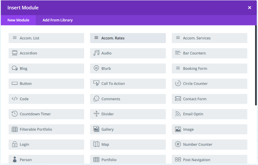Click the Accom. List module icon
The width and height of the screenshot is (258, 165).
(x=15, y=38)
